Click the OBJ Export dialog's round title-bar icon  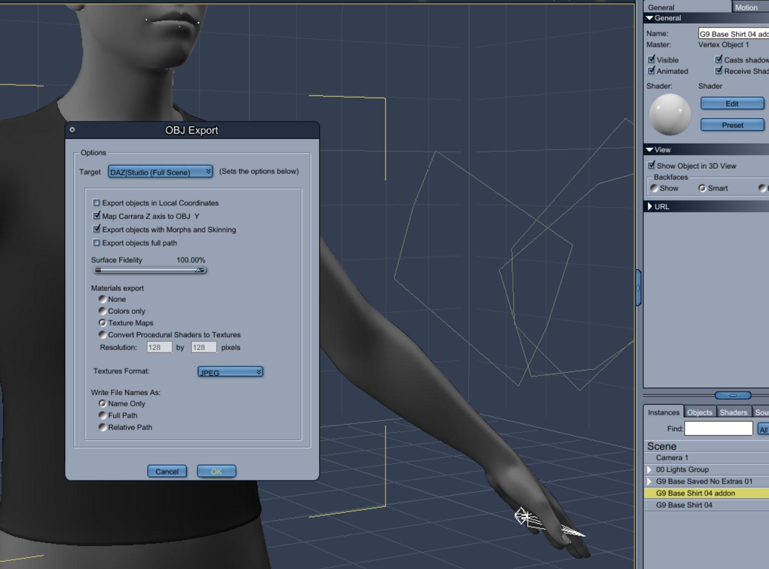(x=72, y=130)
